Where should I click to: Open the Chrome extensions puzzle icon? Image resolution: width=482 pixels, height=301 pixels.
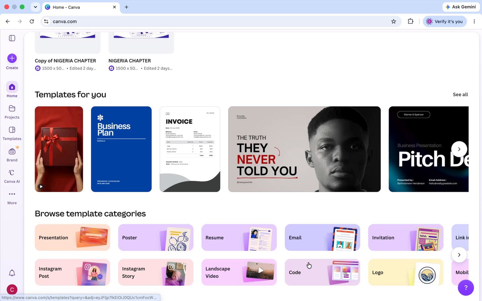coord(411,22)
